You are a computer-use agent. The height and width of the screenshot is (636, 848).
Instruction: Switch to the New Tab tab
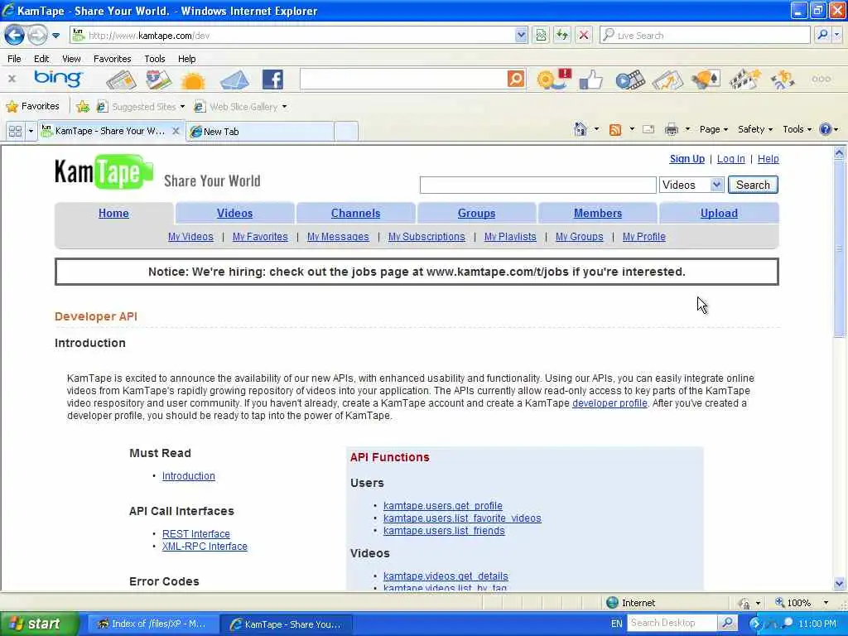[259, 132]
